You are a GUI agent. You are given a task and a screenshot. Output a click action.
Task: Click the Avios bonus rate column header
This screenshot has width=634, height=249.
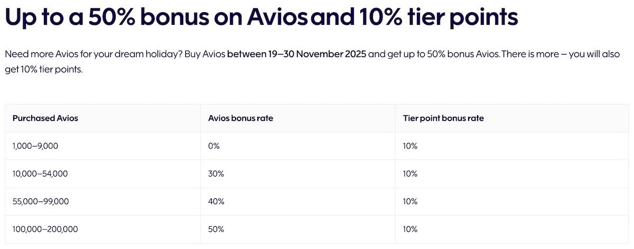point(240,118)
